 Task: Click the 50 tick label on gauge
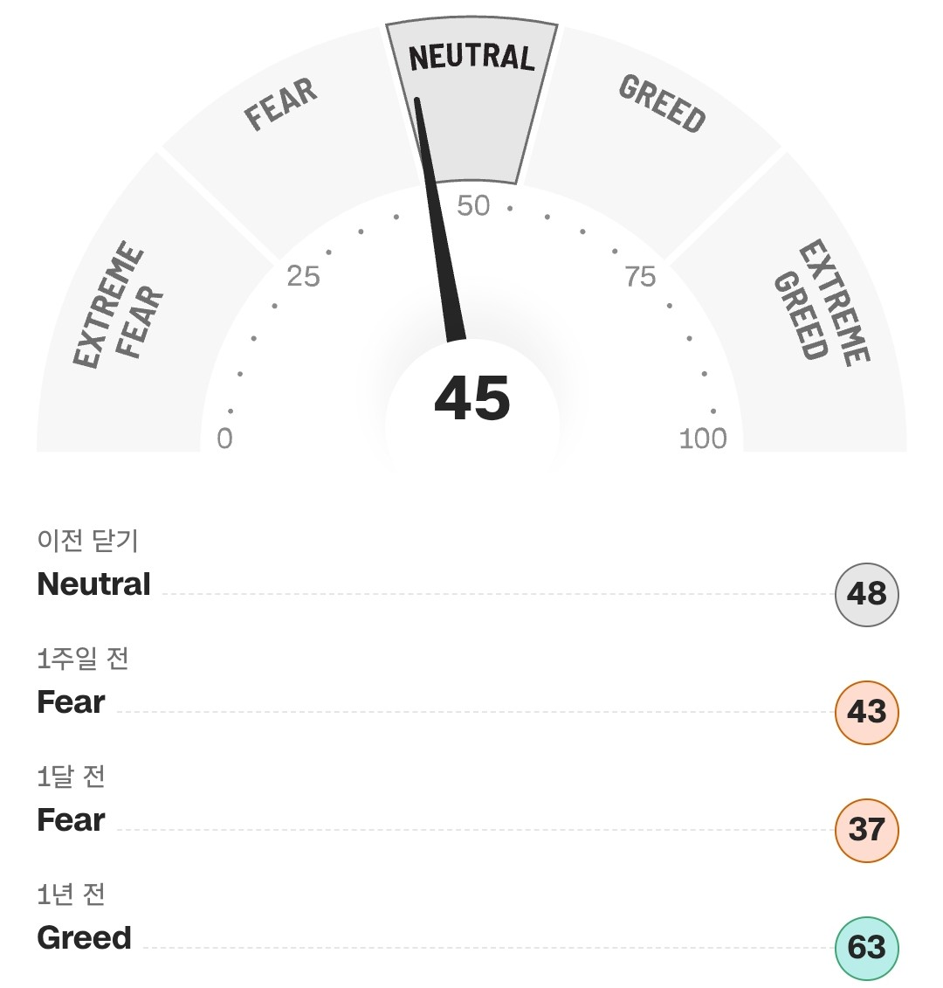pos(473,206)
